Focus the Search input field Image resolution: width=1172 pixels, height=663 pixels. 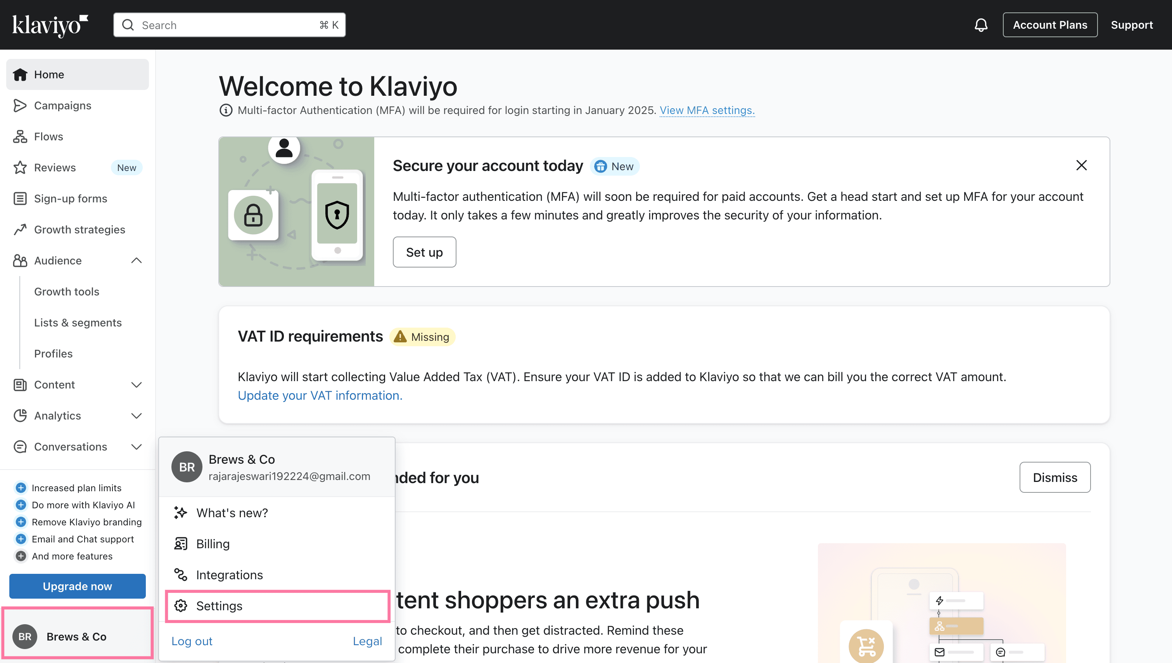pyautogui.click(x=230, y=25)
